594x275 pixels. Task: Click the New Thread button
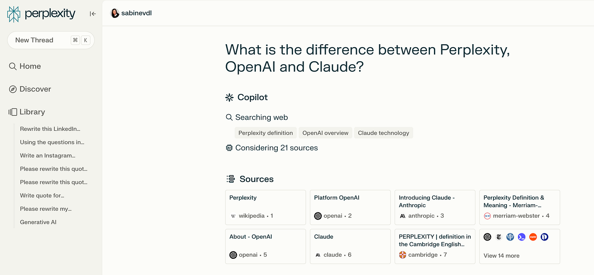pyautogui.click(x=51, y=40)
